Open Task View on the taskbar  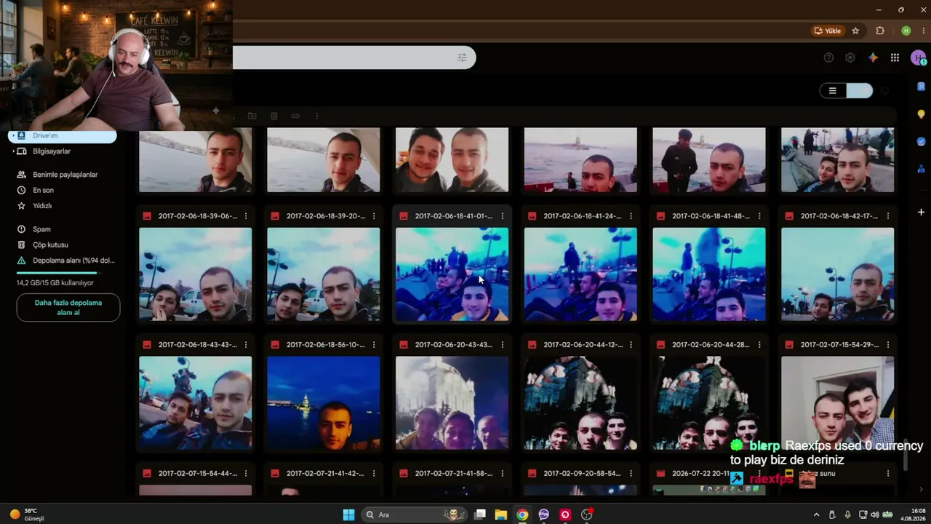[480, 515]
